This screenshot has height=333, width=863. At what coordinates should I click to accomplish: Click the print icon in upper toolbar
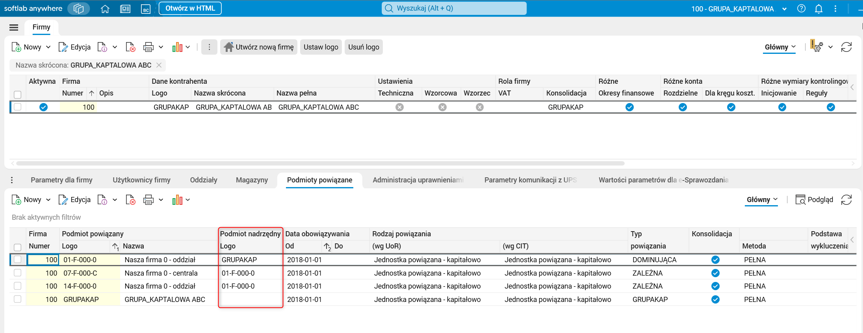(x=148, y=47)
